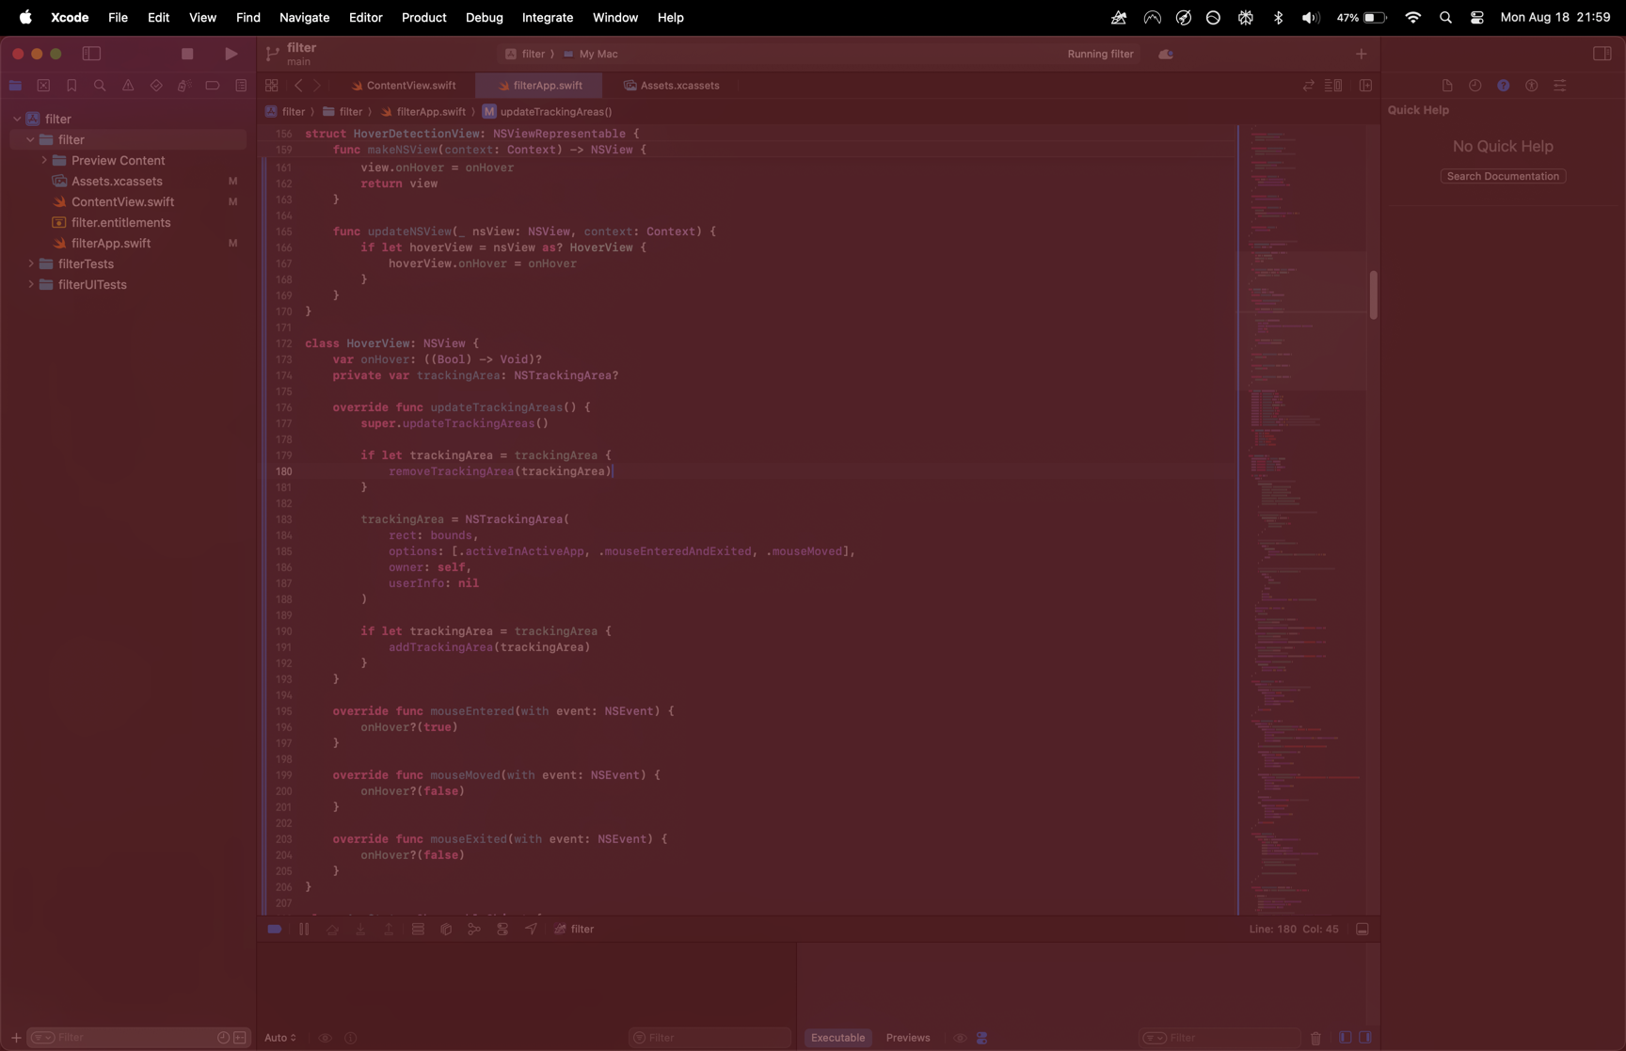The height and width of the screenshot is (1051, 1626).
Task: Click the Simulate Location arrow icon
Action: 531,929
